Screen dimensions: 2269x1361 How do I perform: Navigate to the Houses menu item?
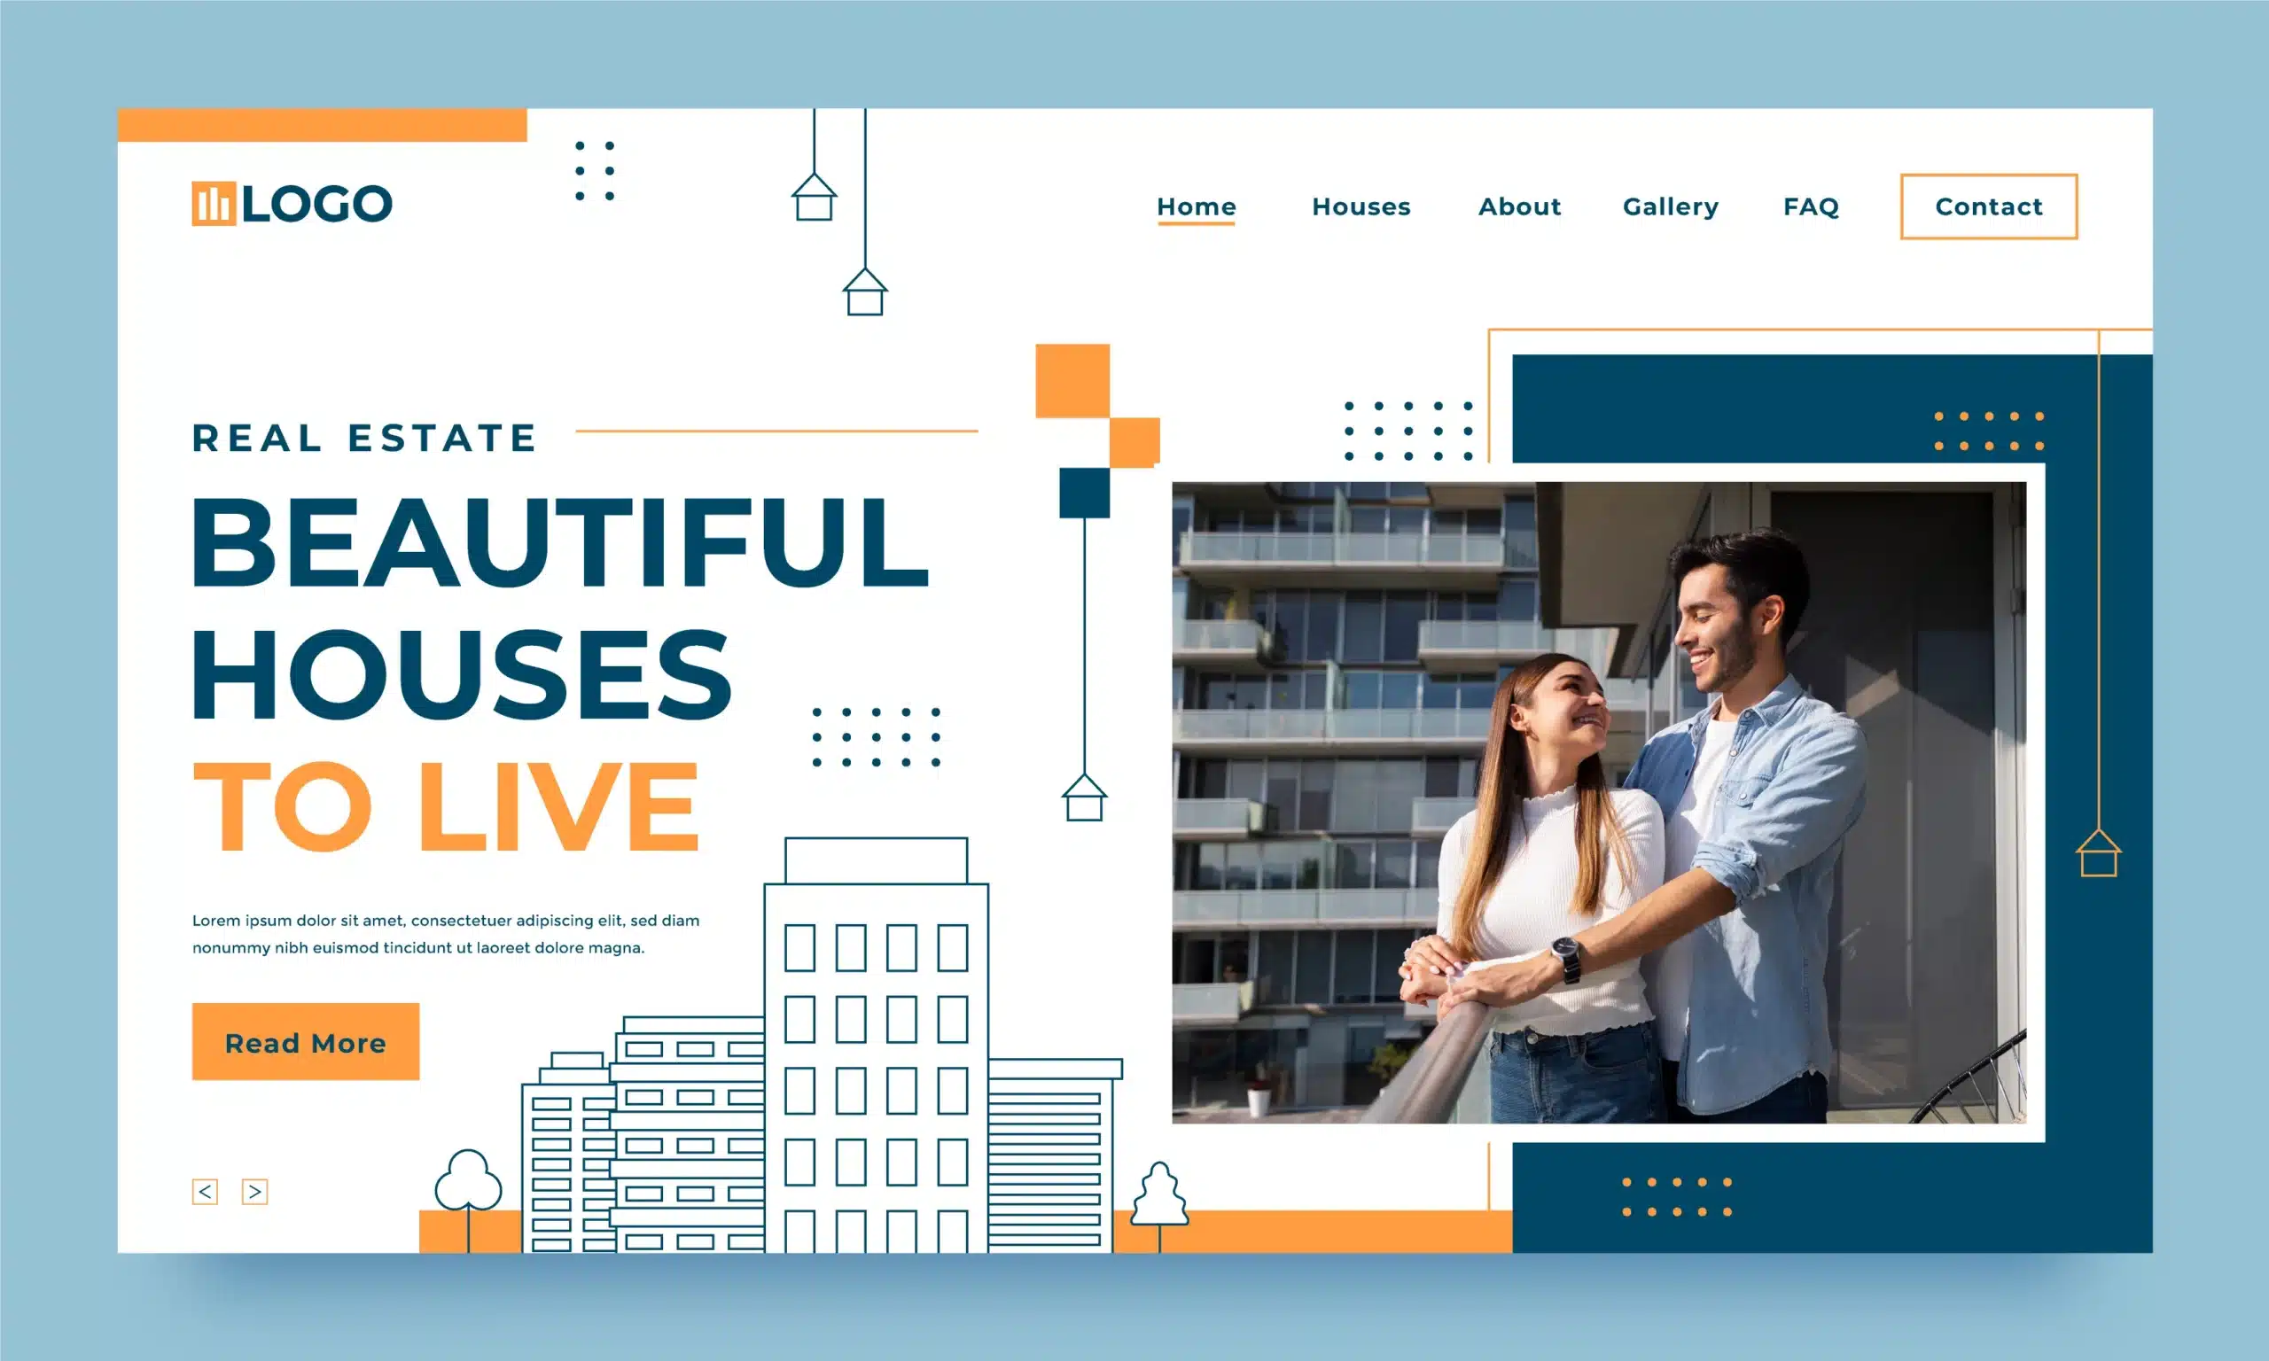point(1363,206)
